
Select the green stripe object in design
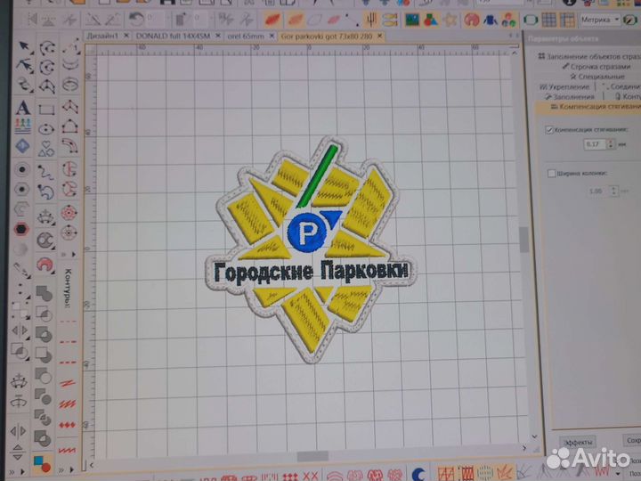pos(318,175)
